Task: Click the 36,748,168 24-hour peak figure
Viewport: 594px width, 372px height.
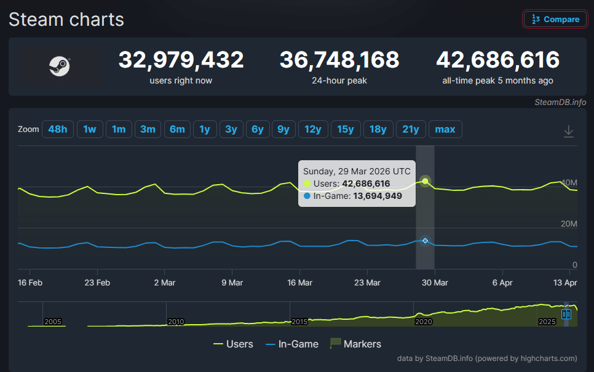Action: tap(339, 60)
